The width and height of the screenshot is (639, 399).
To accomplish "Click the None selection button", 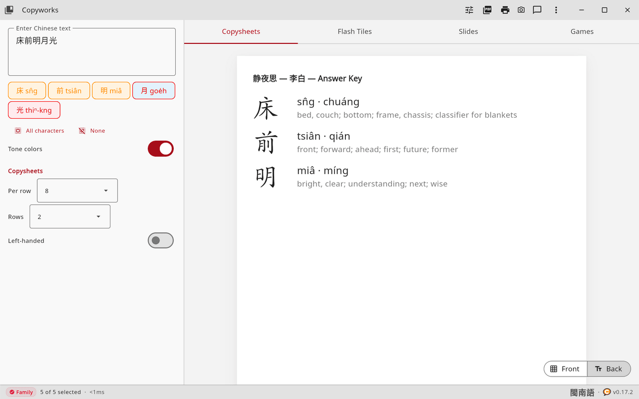I will click(x=92, y=131).
